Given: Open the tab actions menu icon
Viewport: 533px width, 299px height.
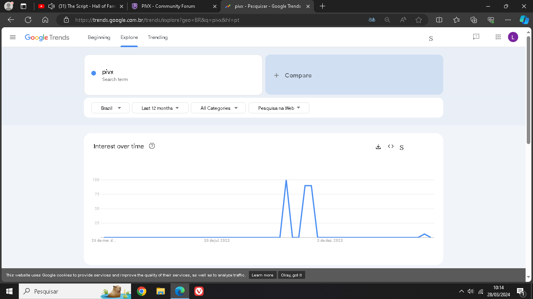Looking at the screenshot, I should pyautogui.click(x=23, y=6).
